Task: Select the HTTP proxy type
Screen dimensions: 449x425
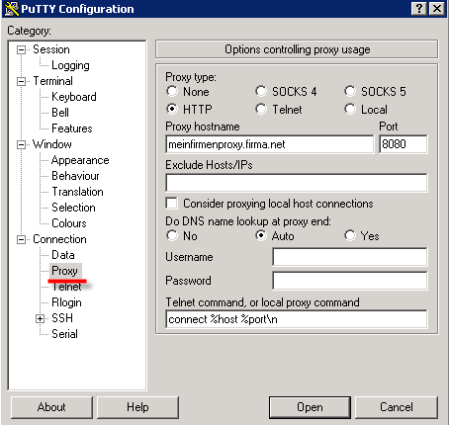Action: click(x=172, y=109)
